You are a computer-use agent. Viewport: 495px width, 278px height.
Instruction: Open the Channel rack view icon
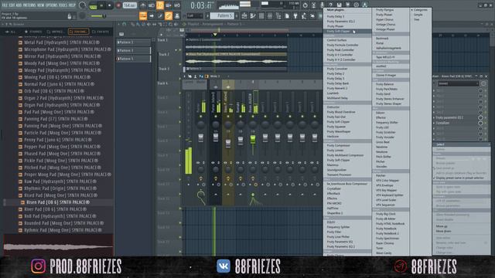261,15
